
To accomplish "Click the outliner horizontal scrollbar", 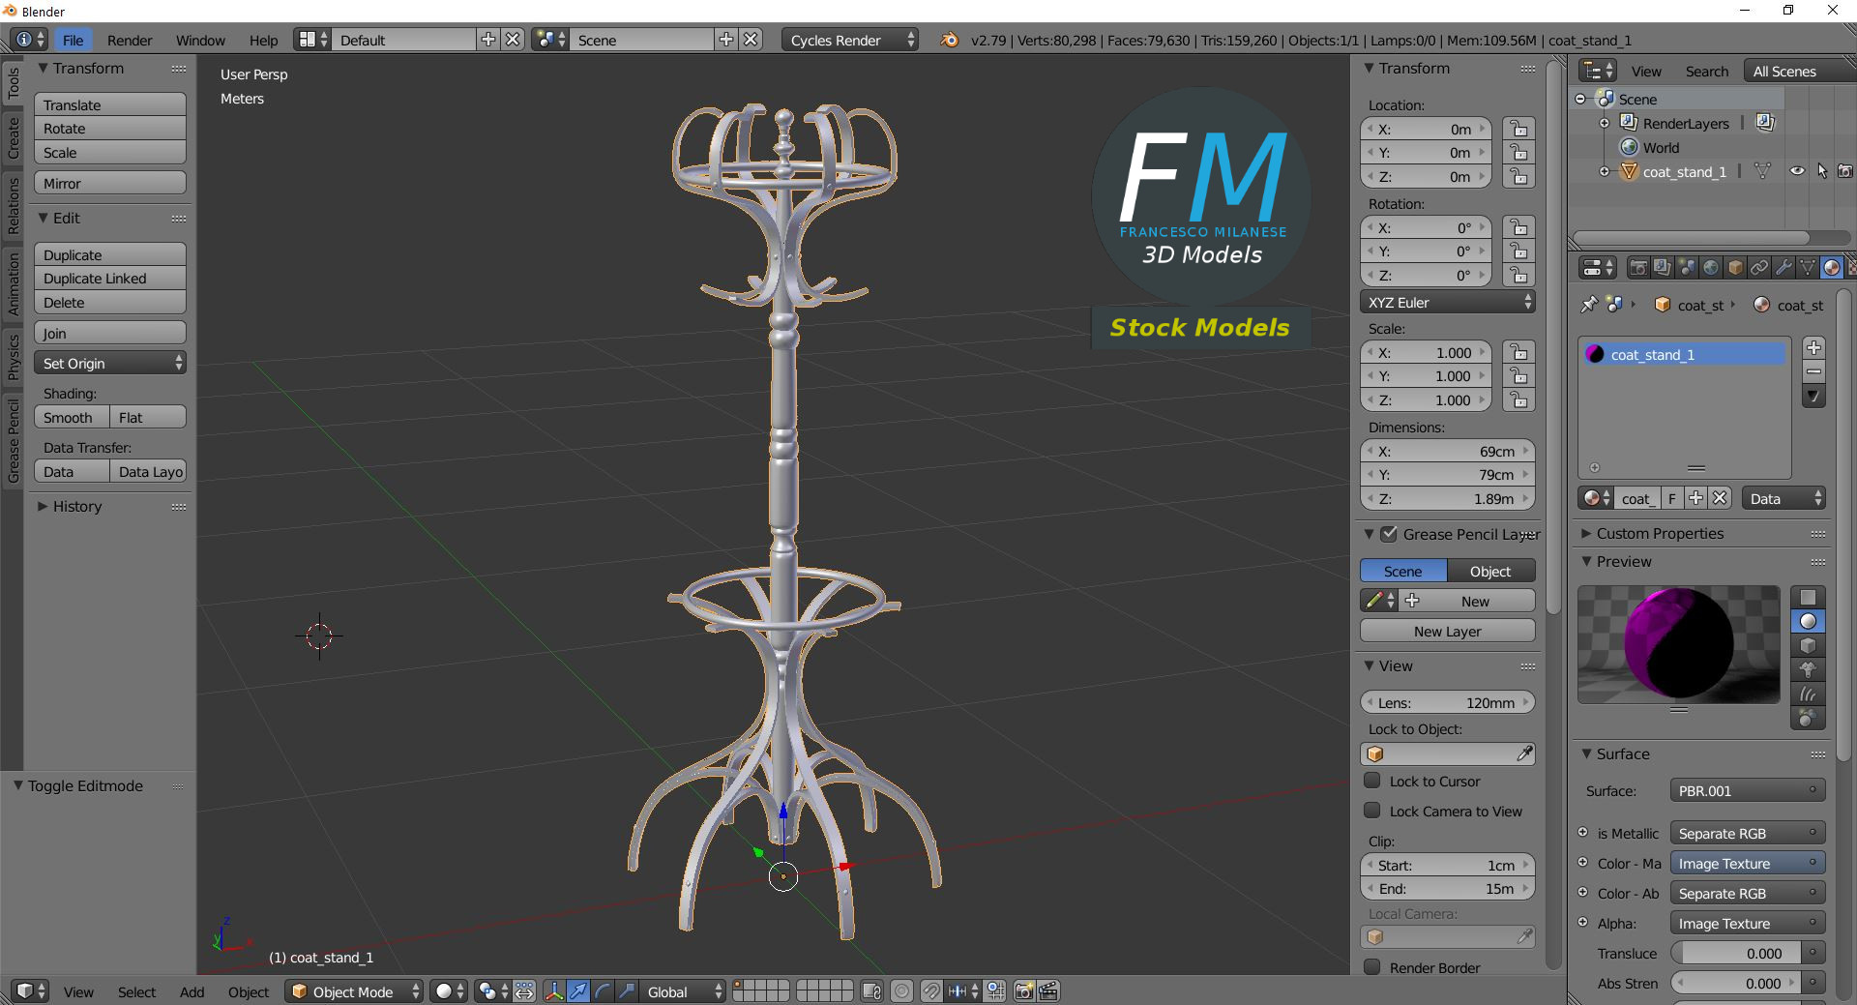I will (1691, 237).
